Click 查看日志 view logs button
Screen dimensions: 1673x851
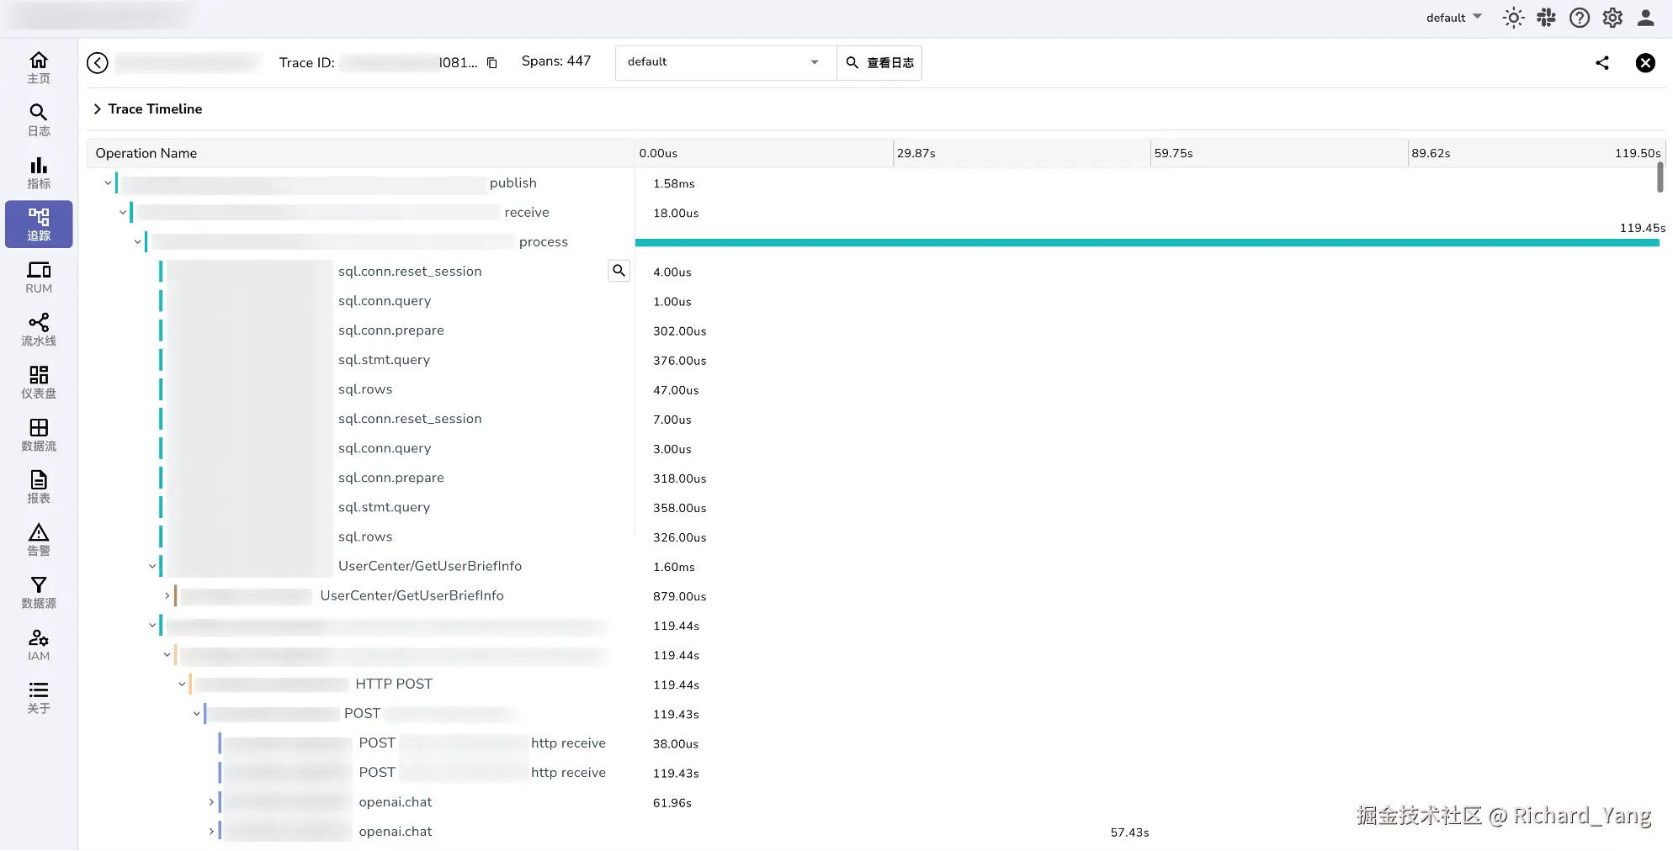coord(879,63)
